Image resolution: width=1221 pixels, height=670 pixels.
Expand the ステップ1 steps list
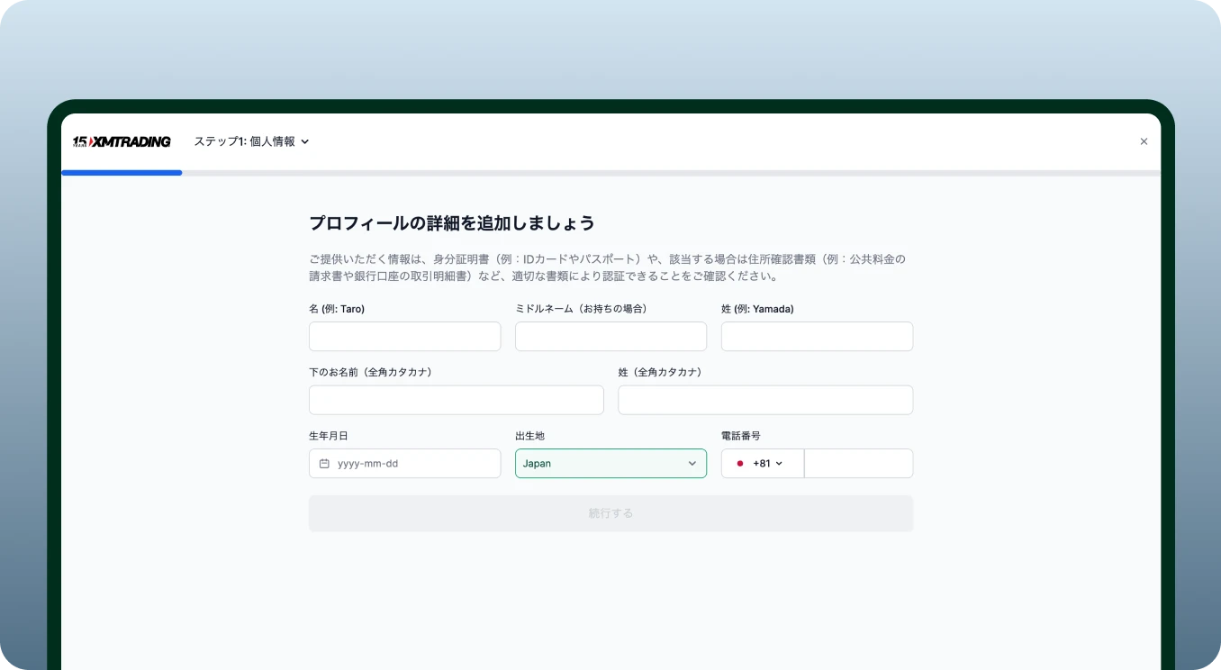point(252,141)
